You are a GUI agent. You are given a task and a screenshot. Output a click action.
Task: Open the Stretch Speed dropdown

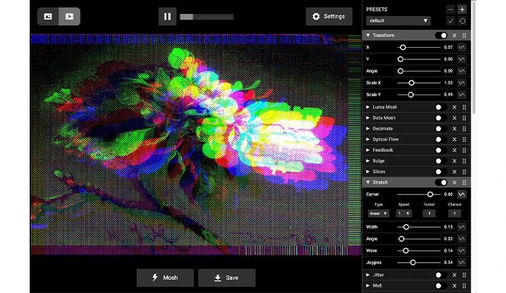(x=404, y=214)
